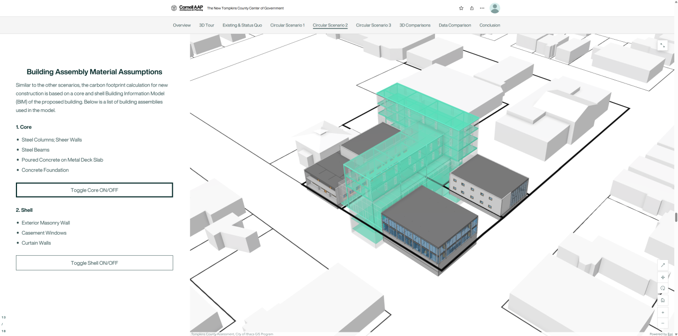Open the Data Comparison tab
This screenshot has width=678, height=336.
pos(454,25)
